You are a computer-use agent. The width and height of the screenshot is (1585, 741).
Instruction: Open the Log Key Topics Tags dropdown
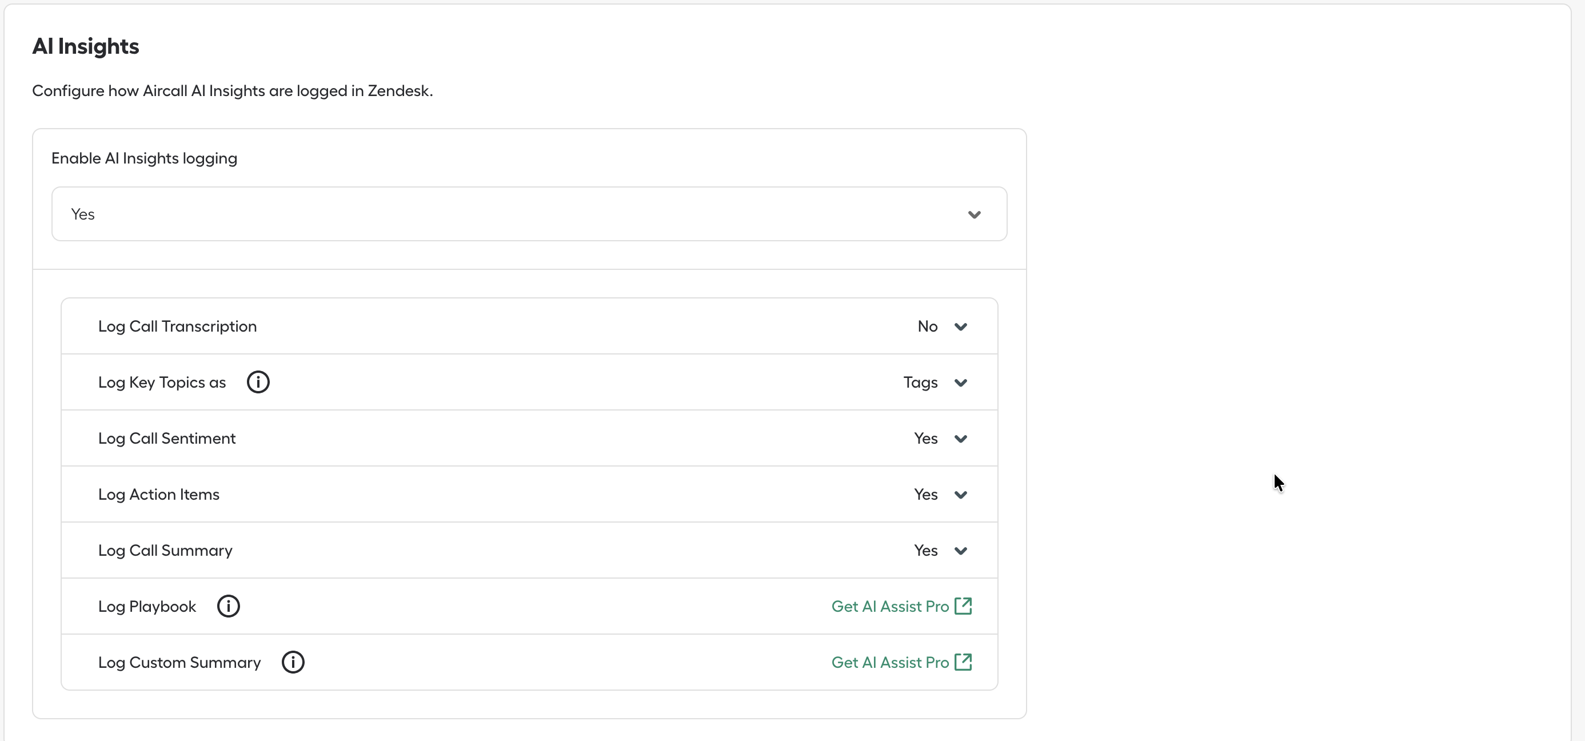click(935, 383)
